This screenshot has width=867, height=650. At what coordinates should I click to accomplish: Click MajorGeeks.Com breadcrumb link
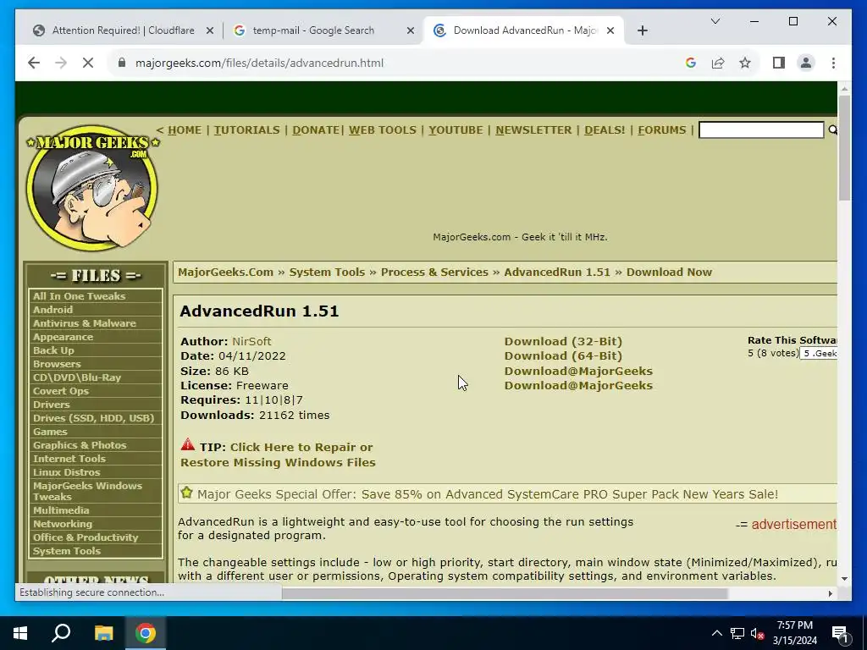[225, 272]
